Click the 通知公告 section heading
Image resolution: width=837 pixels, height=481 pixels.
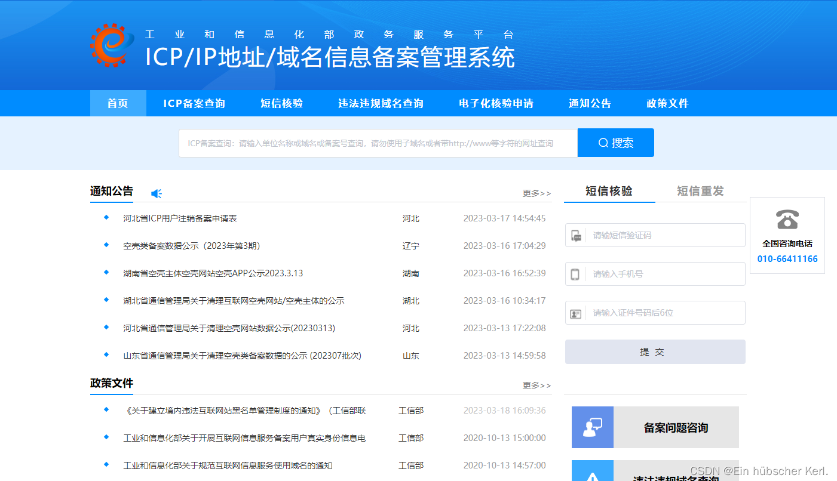pos(112,191)
